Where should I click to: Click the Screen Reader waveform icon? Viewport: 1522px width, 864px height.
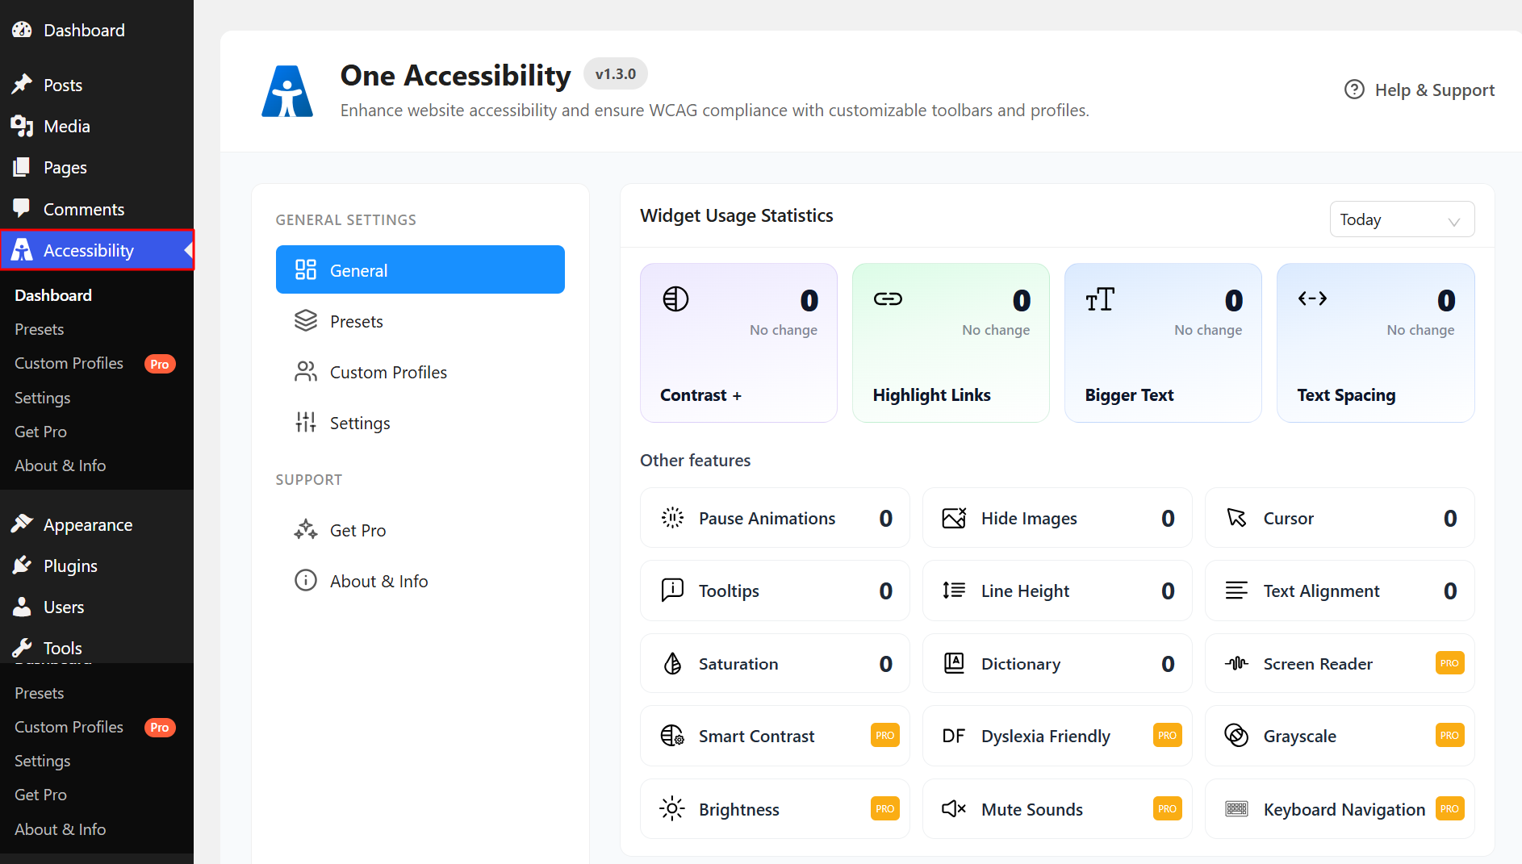click(x=1236, y=663)
